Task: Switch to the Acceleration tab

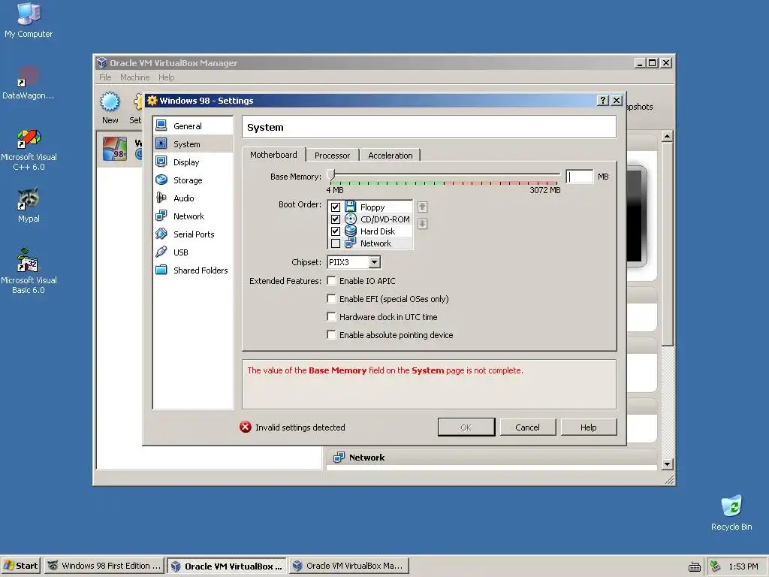Action: (390, 155)
